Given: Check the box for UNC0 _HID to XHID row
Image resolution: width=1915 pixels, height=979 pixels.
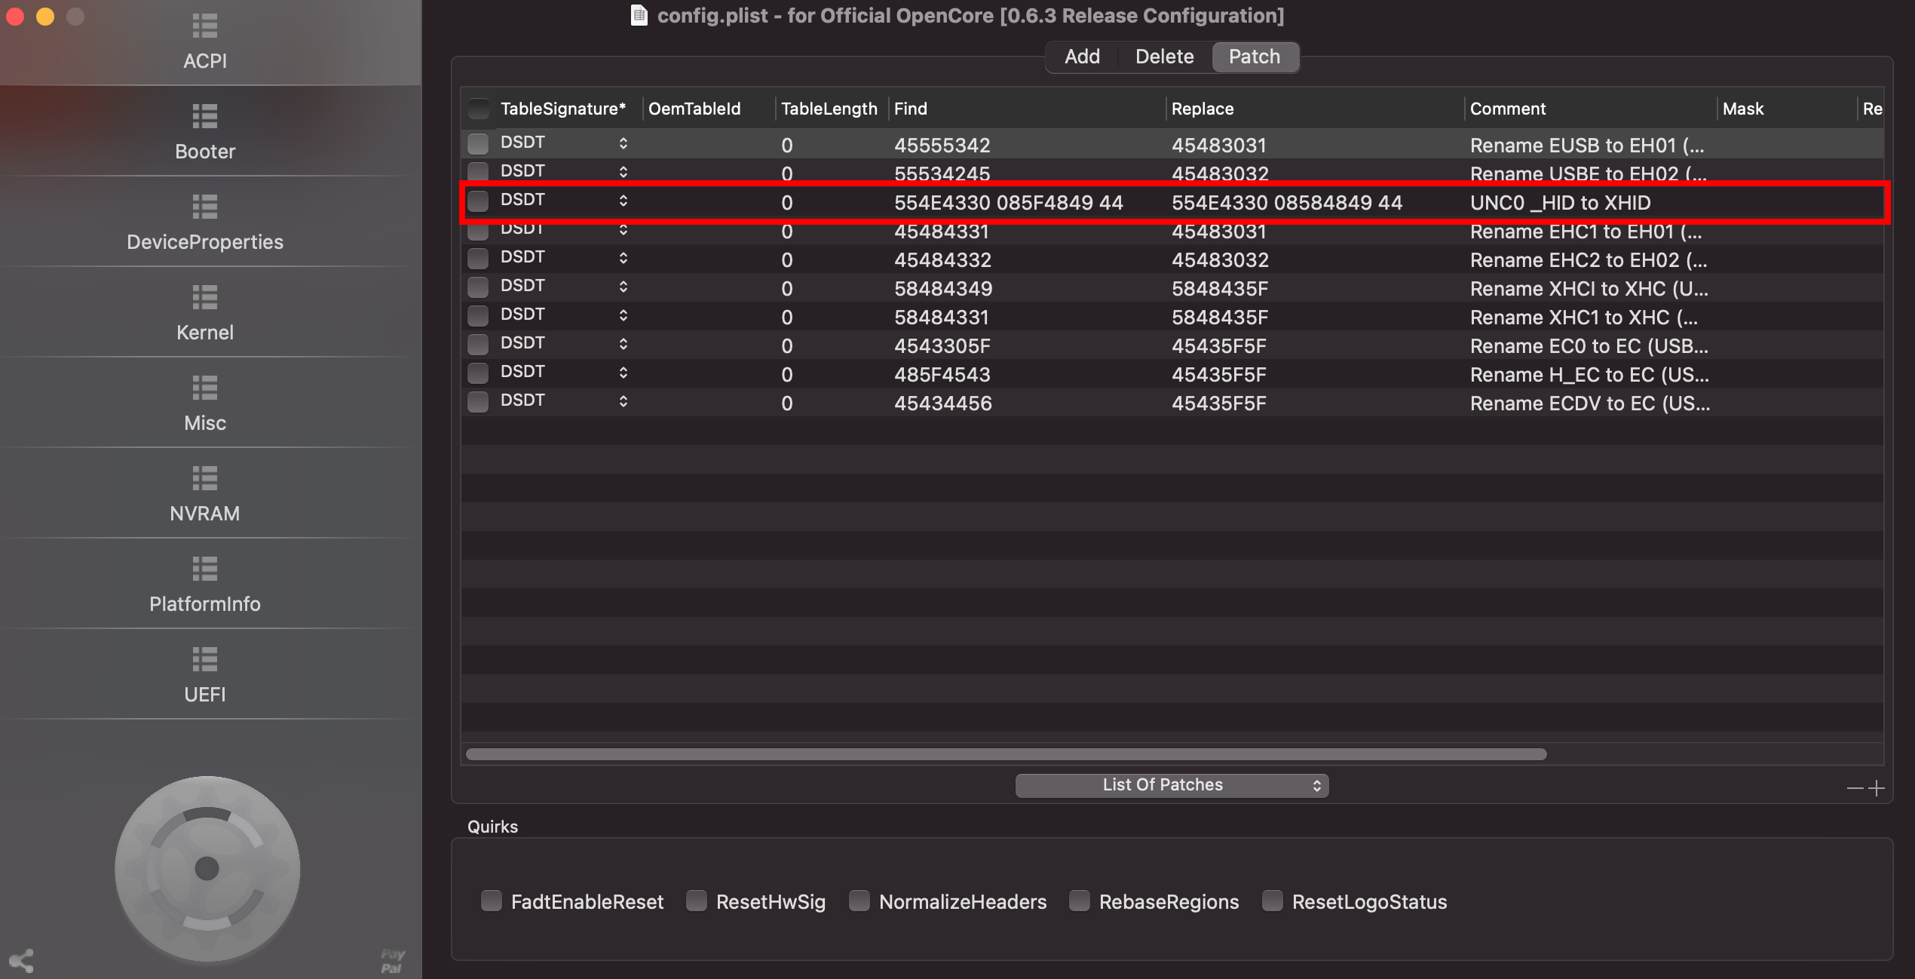Looking at the screenshot, I should pos(478,201).
